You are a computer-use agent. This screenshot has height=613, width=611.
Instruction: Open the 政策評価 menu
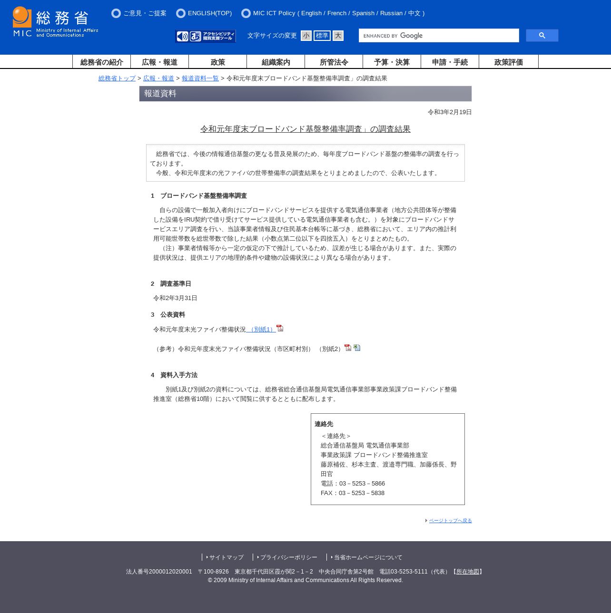coord(509,62)
